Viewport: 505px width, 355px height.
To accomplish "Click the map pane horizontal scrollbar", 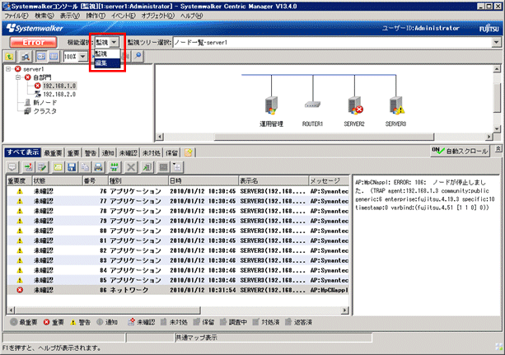I will 325,137.
